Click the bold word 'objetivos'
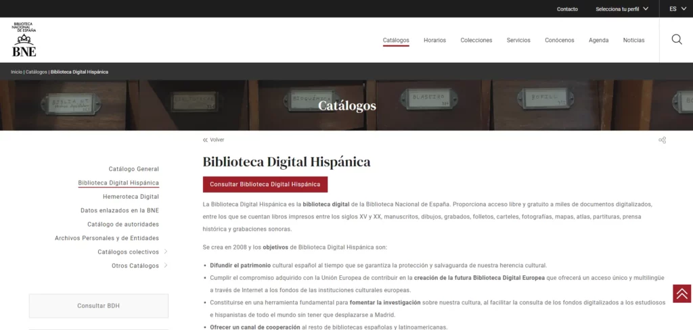Image resolution: width=693 pixels, height=330 pixels. (x=275, y=247)
